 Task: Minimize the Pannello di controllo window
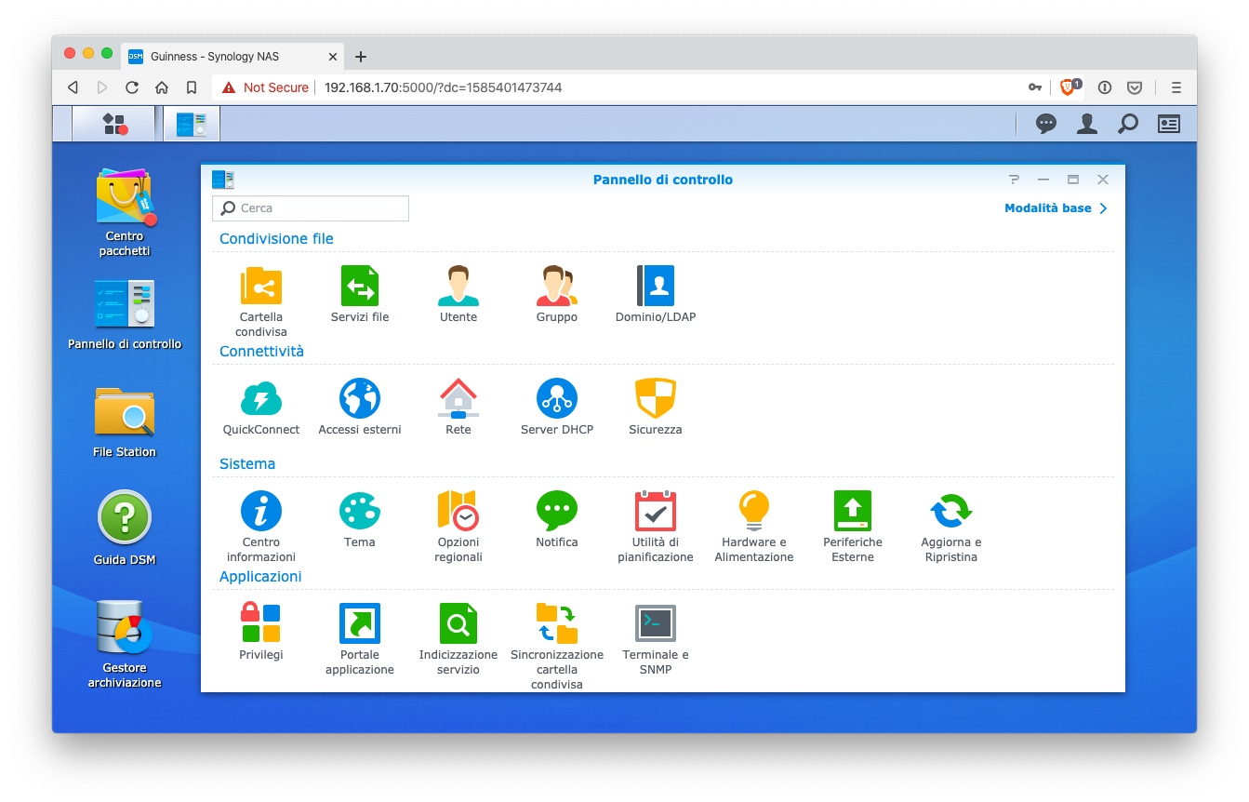point(1043,180)
